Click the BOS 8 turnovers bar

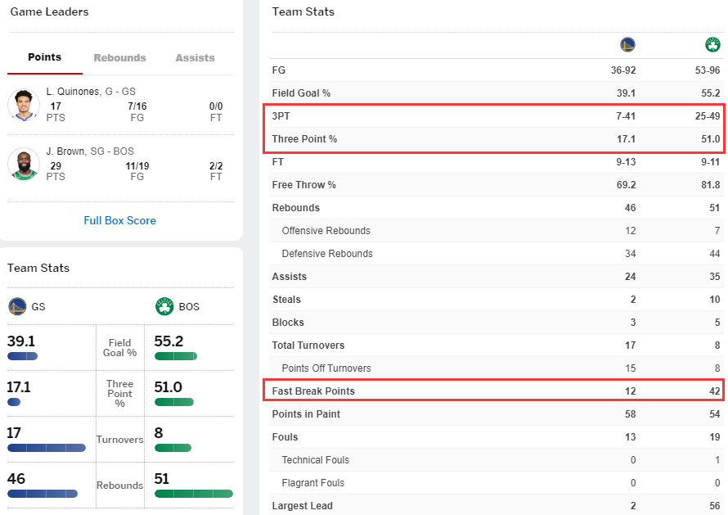[x=173, y=448]
